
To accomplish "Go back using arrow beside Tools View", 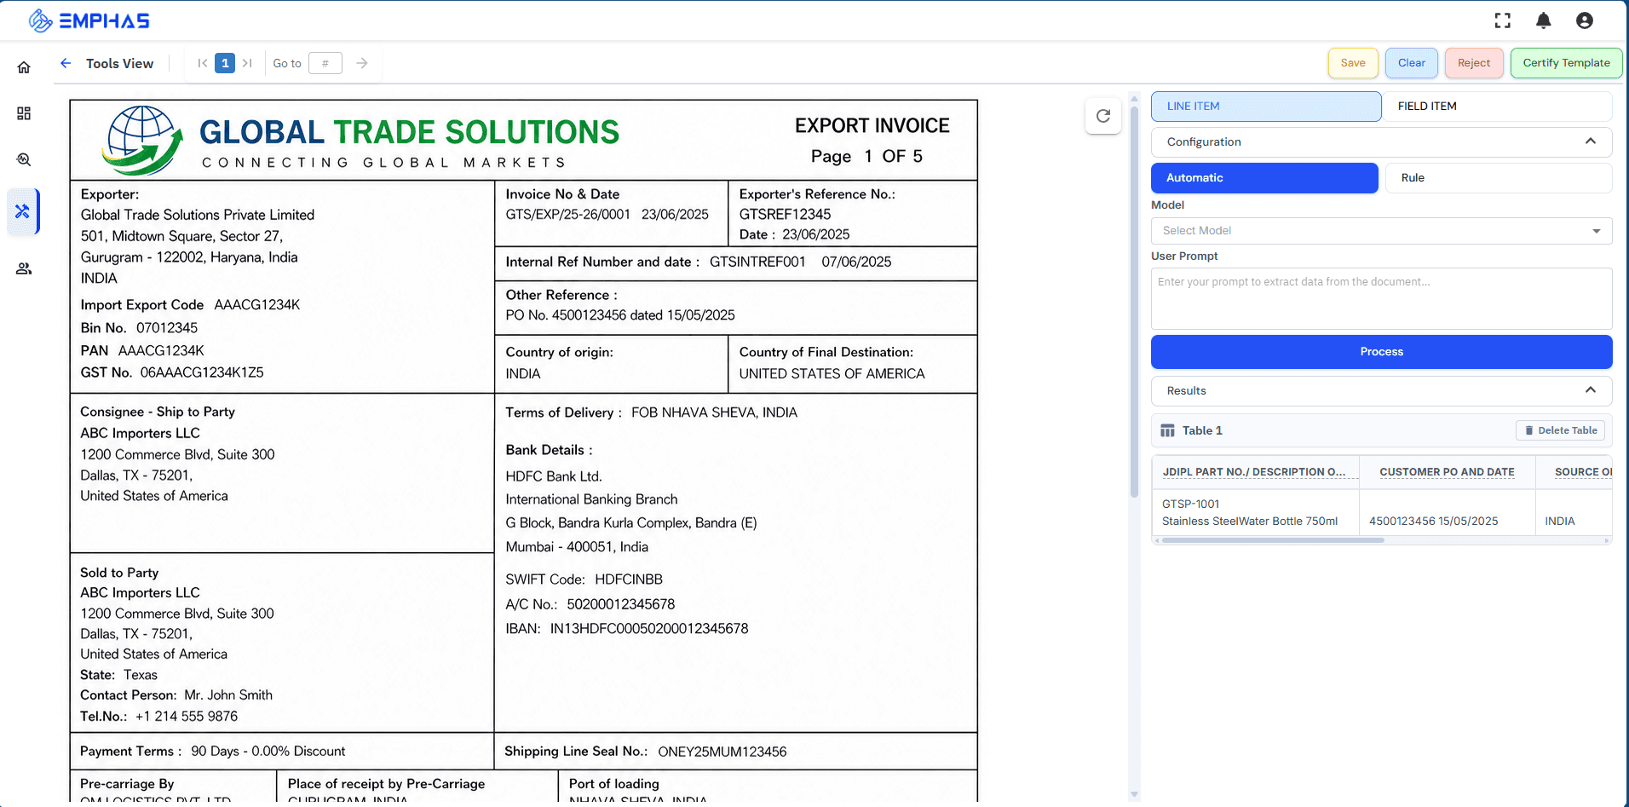I will coord(66,63).
